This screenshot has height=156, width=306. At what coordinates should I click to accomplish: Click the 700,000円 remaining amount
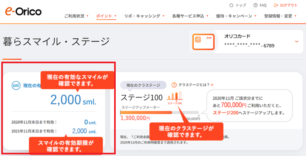[x=234, y=105]
